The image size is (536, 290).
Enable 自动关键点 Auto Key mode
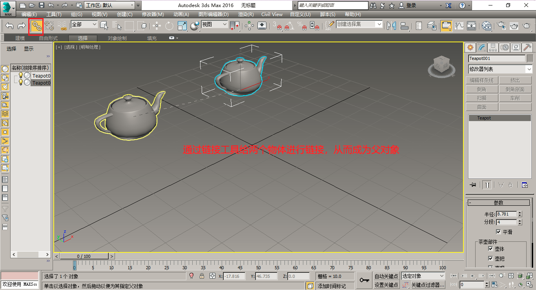click(386, 276)
